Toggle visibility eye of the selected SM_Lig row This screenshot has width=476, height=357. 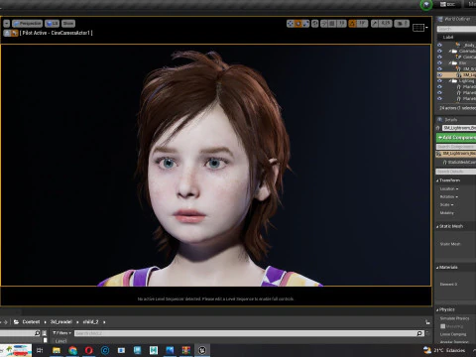[439, 75]
